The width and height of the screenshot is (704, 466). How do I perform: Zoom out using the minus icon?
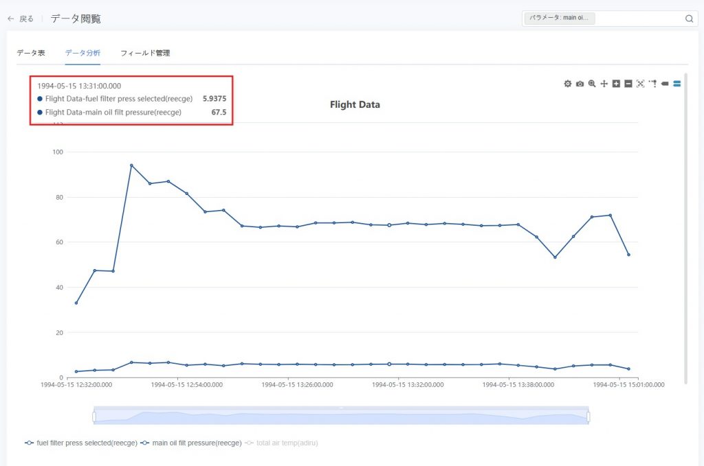click(x=628, y=84)
